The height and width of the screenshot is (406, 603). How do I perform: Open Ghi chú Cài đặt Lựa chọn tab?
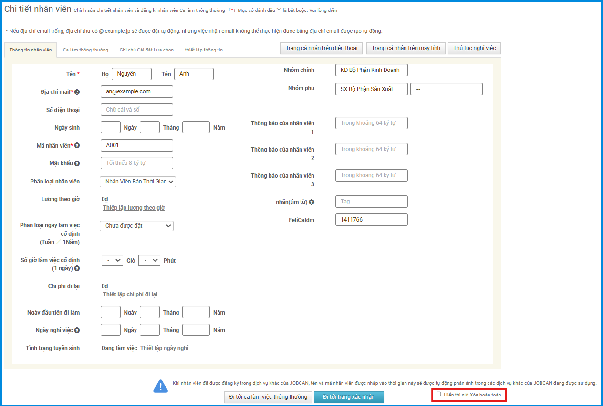click(146, 50)
